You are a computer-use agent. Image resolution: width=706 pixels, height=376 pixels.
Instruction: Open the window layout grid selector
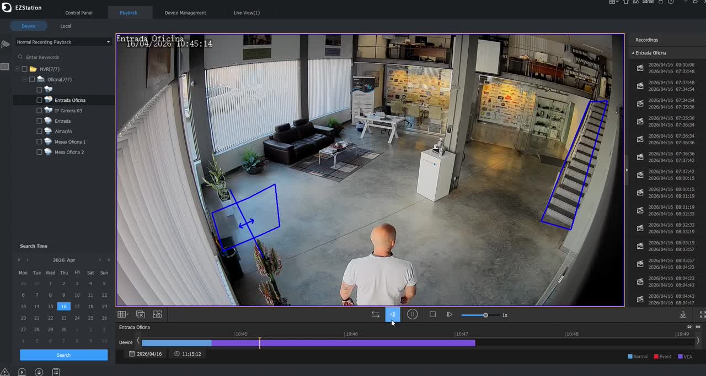(x=122, y=314)
